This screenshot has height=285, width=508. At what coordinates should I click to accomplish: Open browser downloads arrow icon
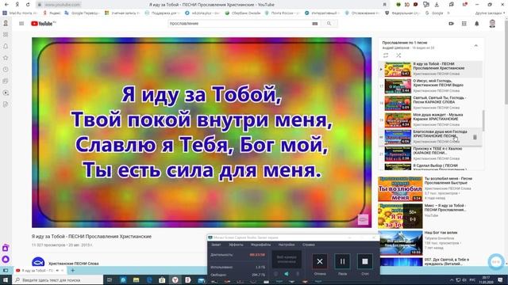437,5
